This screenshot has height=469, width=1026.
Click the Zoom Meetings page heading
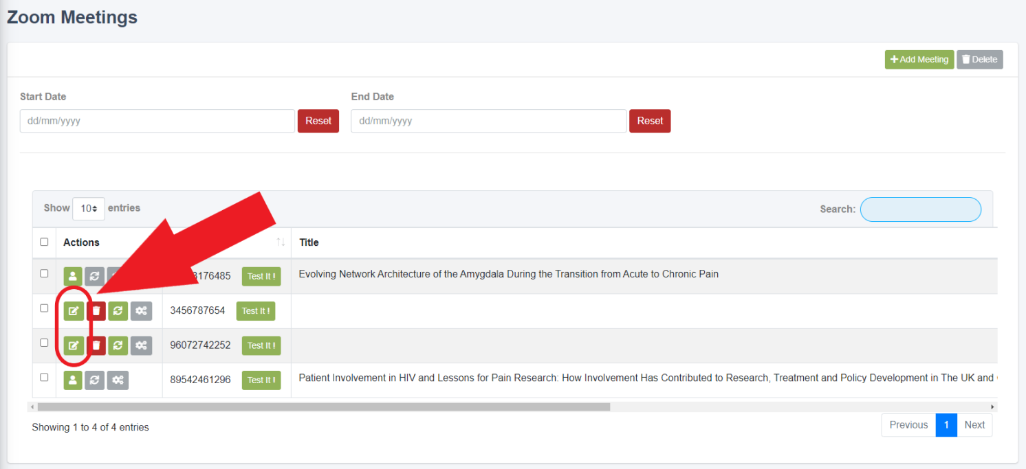pos(72,17)
